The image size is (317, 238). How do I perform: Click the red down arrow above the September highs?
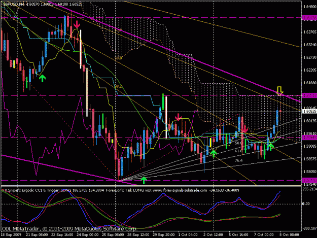(x=77, y=24)
